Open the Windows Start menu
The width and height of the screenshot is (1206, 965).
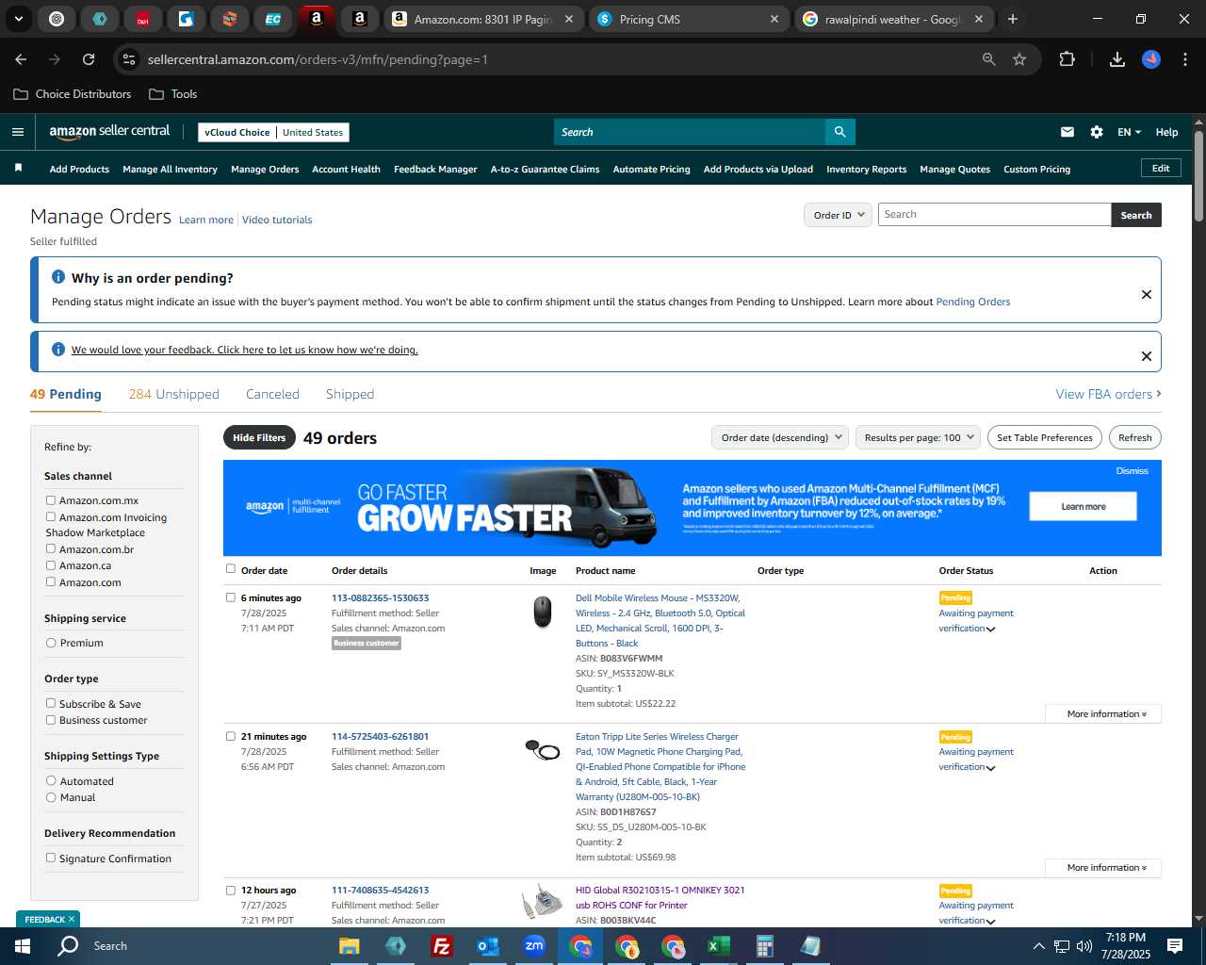click(x=23, y=945)
